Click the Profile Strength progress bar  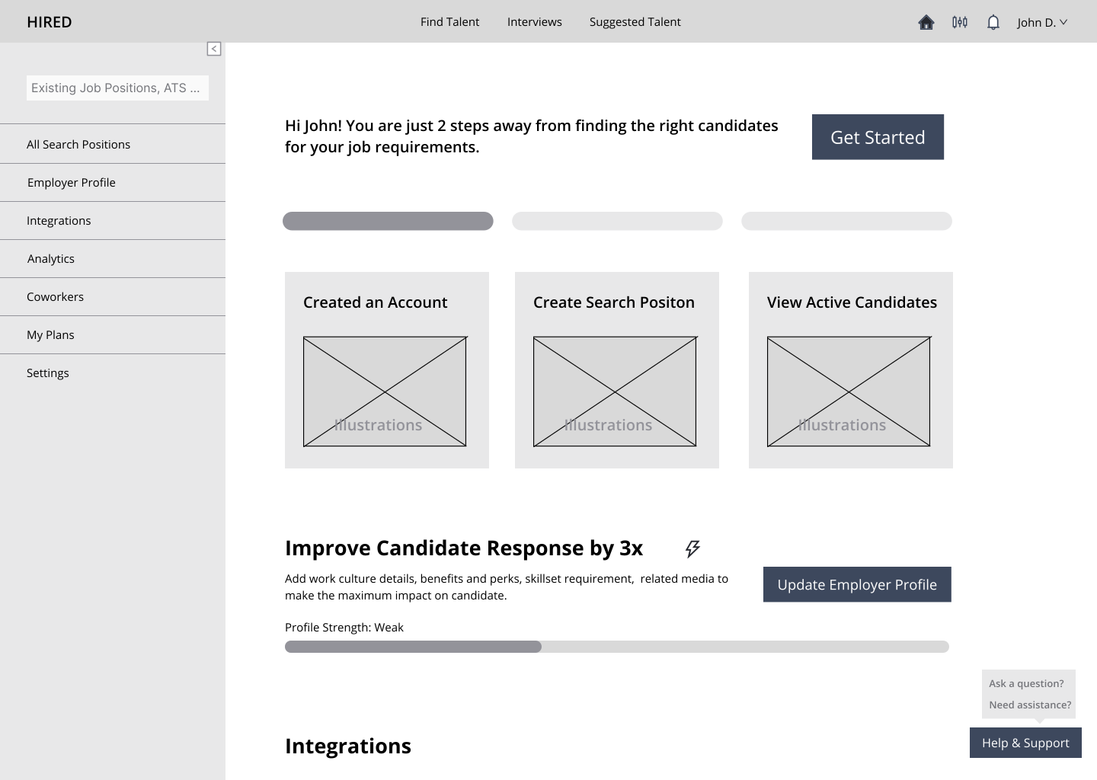(x=616, y=646)
